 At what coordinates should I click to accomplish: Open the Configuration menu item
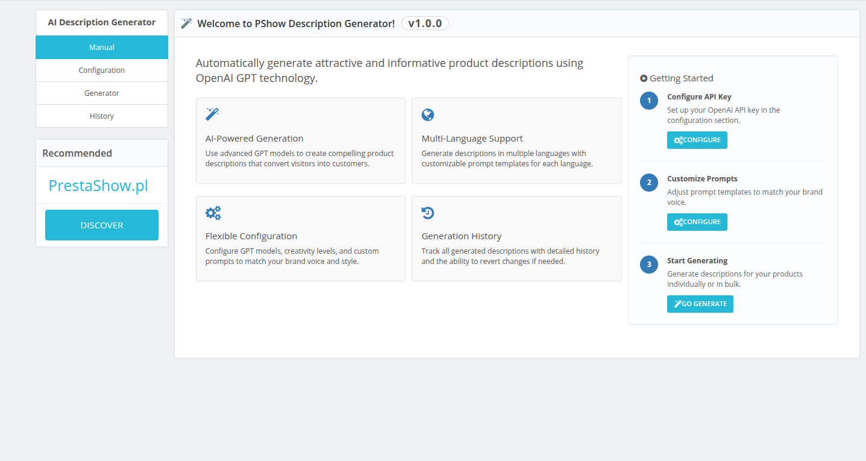pos(102,70)
